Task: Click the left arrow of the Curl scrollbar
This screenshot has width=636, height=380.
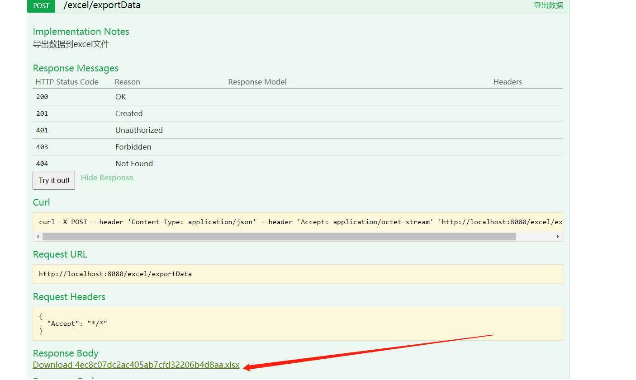Action: pos(38,237)
